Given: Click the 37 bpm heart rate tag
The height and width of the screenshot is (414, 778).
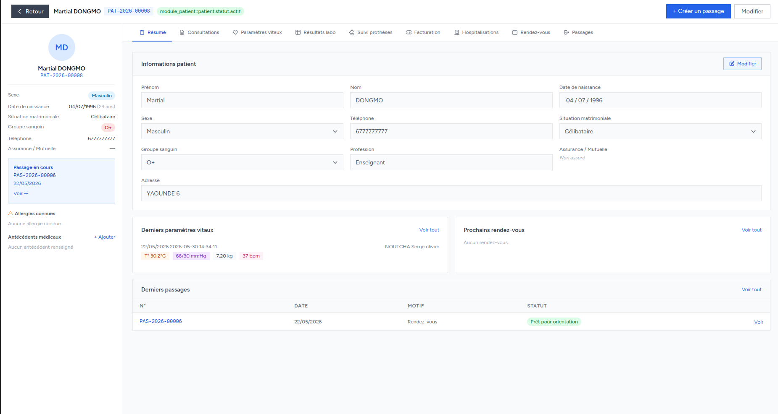Looking at the screenshot, I should (251, 256).
